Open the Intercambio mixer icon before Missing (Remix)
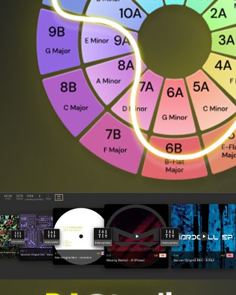 103,237
